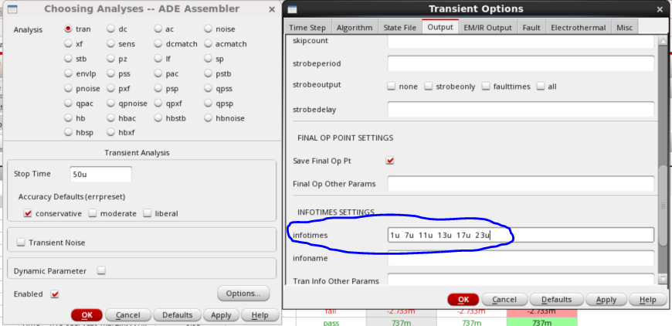Enable strobeonly for strobeoutput
Screen dimensions: 672x326
tap(428, 87)
